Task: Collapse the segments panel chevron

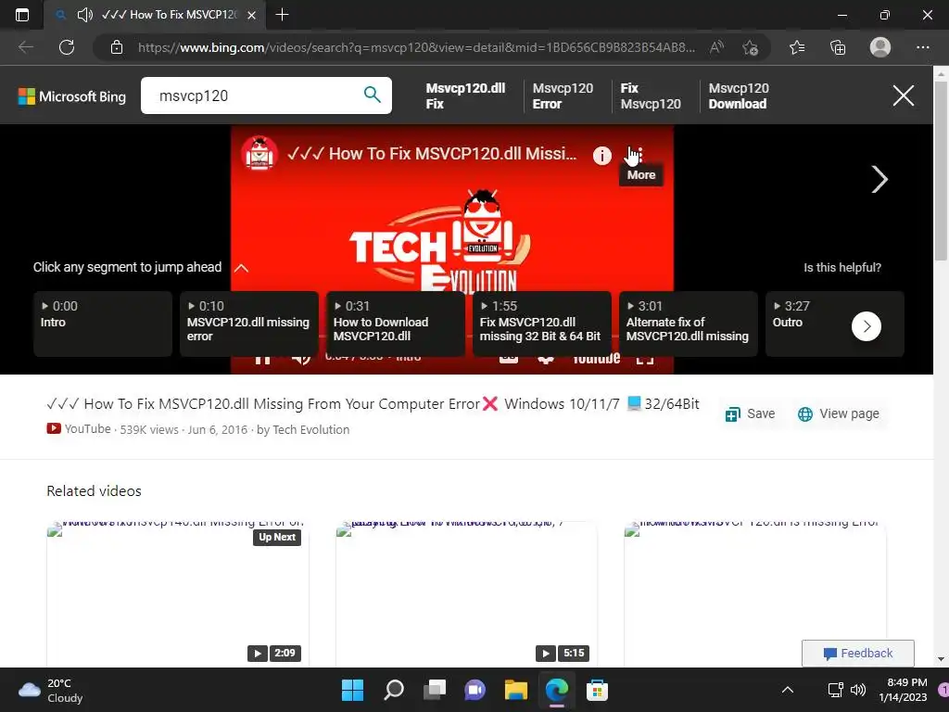Action: pyautogui.click(x=241, y=268)
